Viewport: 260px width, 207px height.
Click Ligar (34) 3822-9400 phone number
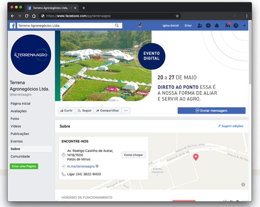84,174
